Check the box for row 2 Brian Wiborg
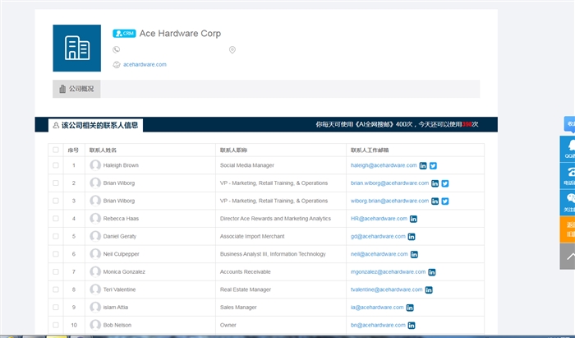The height and width of the screenshot is (338, 575). (56, 183)
